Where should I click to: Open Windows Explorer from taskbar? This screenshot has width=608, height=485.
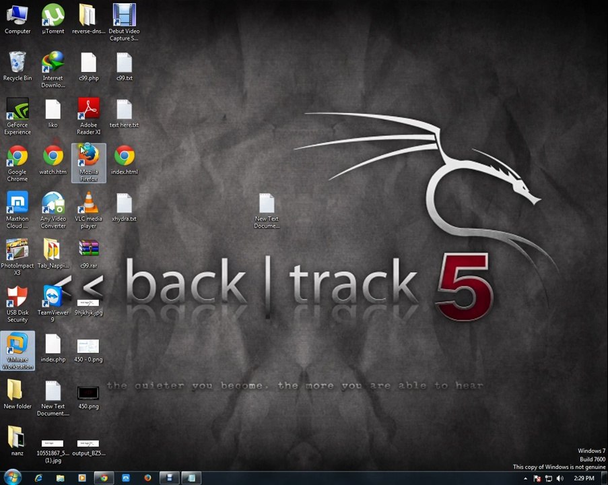tap(60, 478)
